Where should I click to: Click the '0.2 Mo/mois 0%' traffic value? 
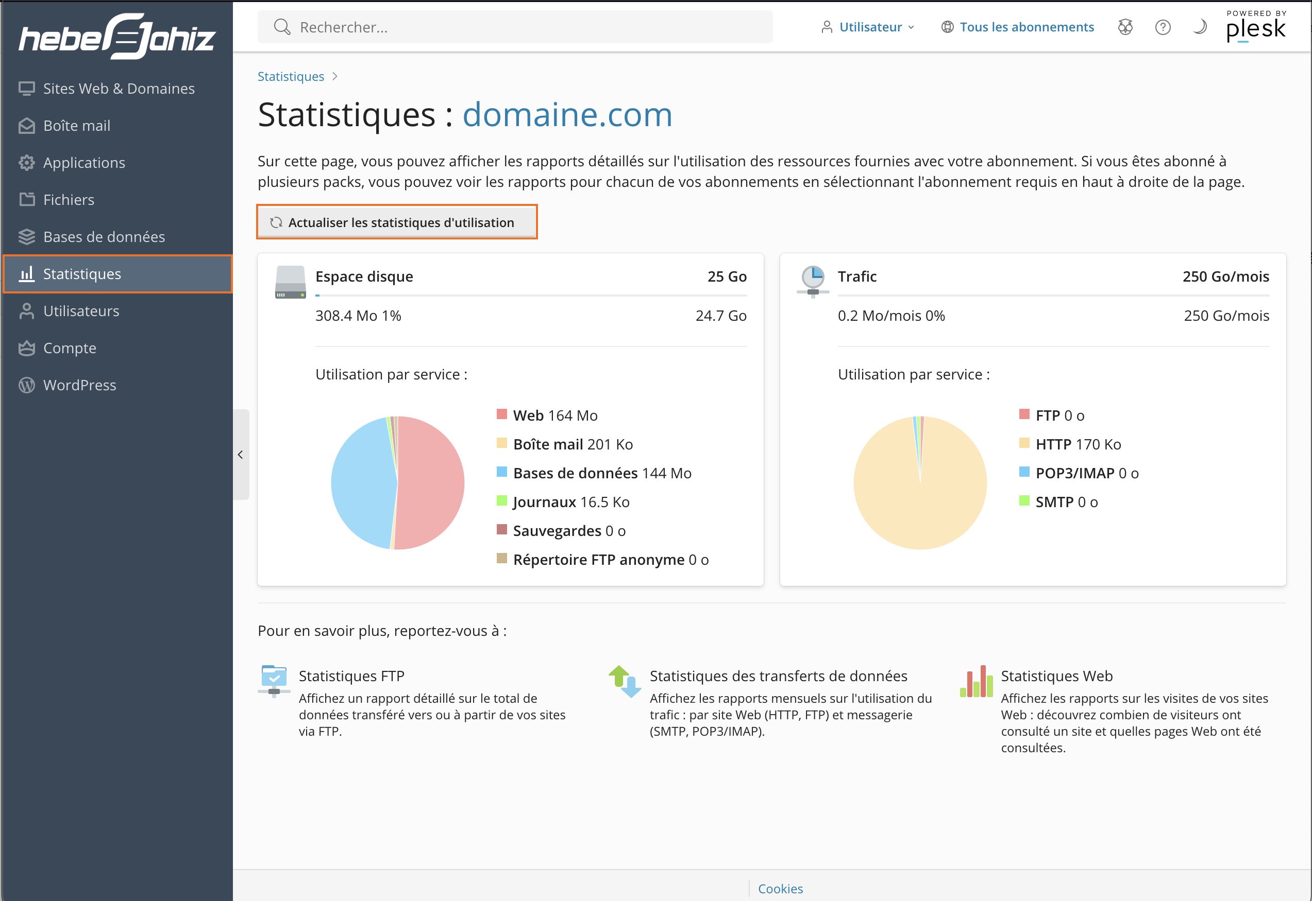[891, 316]
